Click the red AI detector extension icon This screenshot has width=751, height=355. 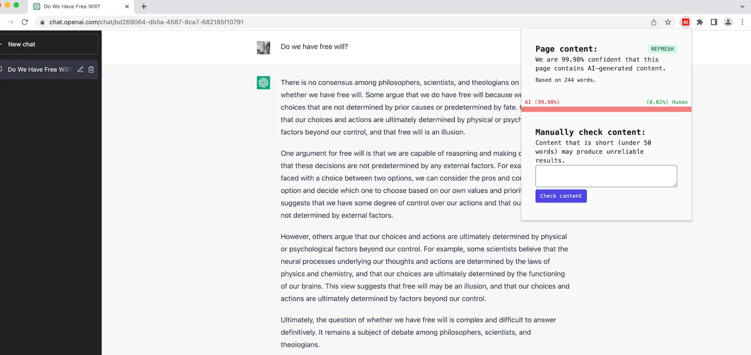[x=685, y=22]
